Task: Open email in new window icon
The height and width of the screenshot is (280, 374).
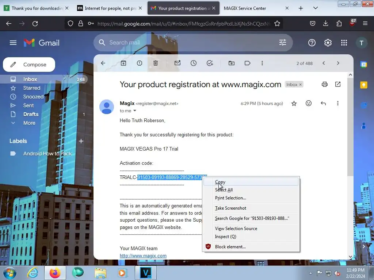Action: point(338,84)
